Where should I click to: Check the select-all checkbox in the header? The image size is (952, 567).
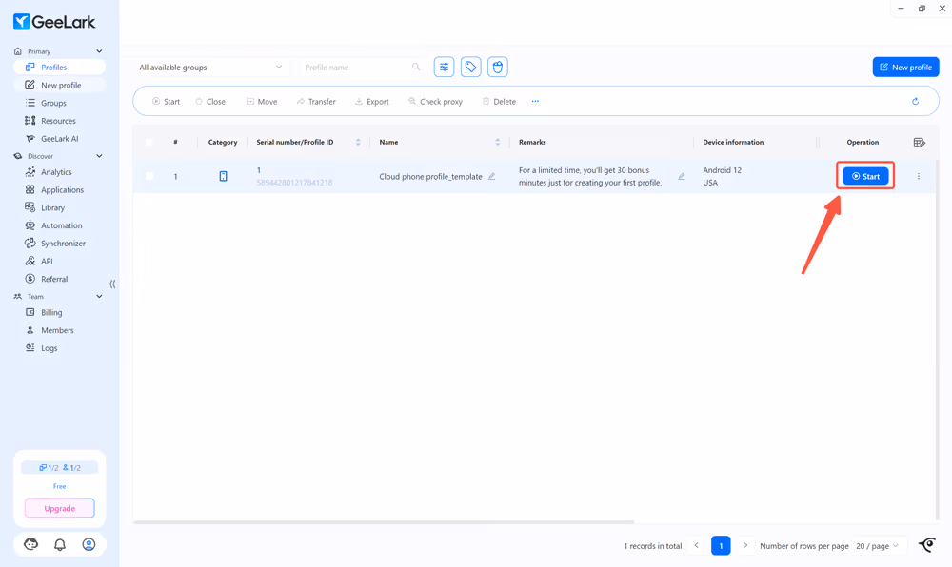[x=149, y=142]
